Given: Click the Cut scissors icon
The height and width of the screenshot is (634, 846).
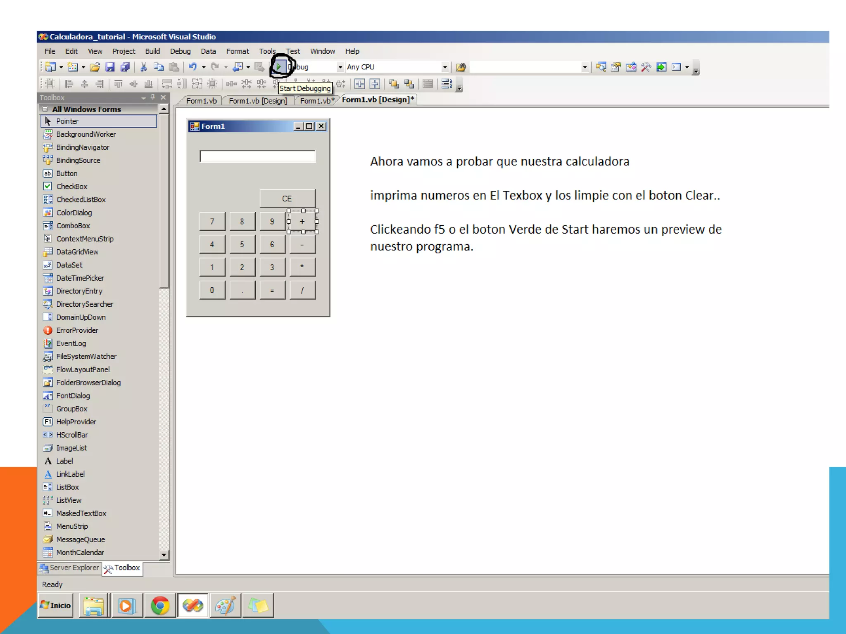Looking at the screenshot, I should [143, 67].
